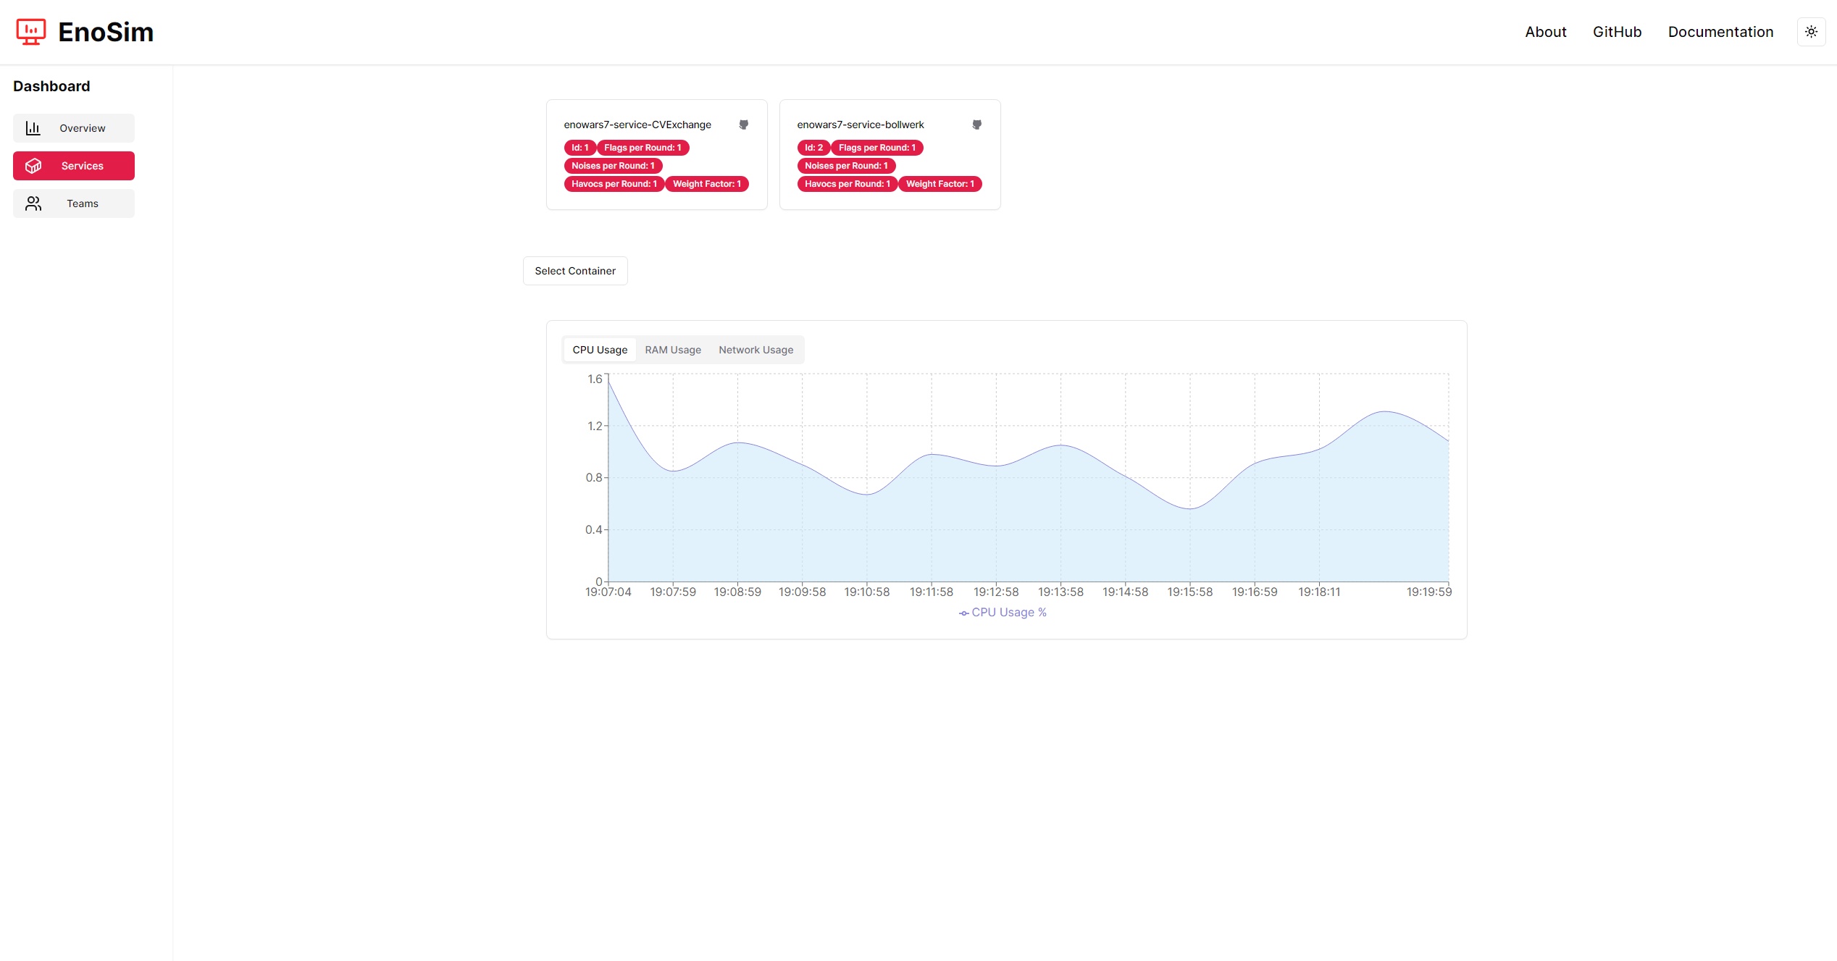Click the Teams people icon in sidebar
1837x961 pixels.
coord(33,203)
